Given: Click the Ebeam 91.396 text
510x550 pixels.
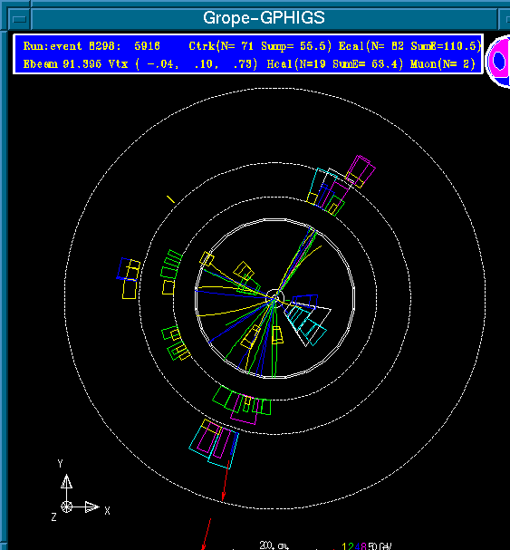Looking at the screenshot, I should pyautogui.click(x=63, y=63).
